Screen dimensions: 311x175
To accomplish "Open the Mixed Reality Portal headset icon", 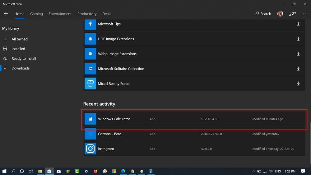I will [90, 83].
